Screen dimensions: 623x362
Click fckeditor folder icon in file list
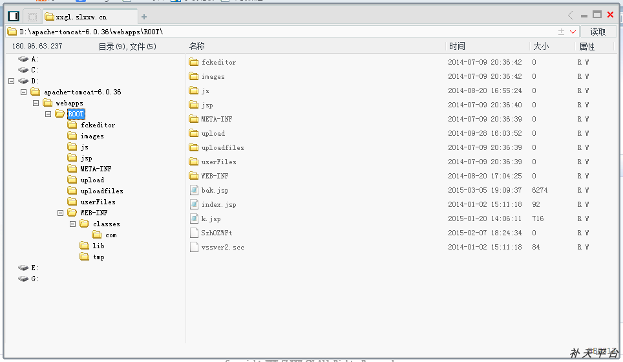(194, 62)
